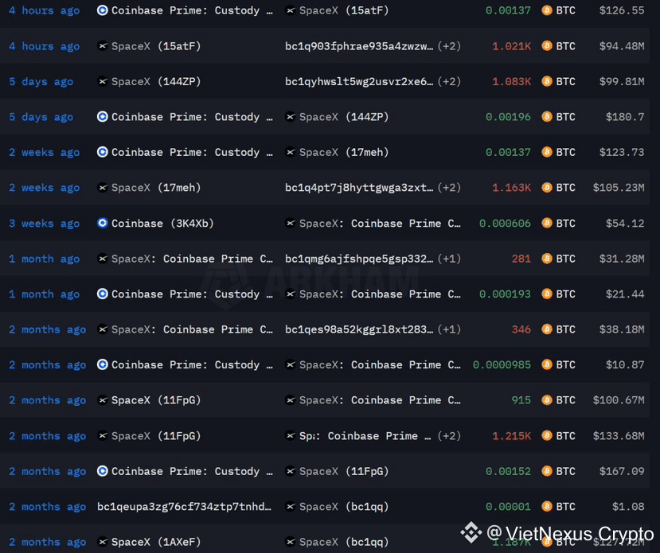
Task: Click the BTC coin icon in the $105.23M row
Action: click(x=547, y=187)
